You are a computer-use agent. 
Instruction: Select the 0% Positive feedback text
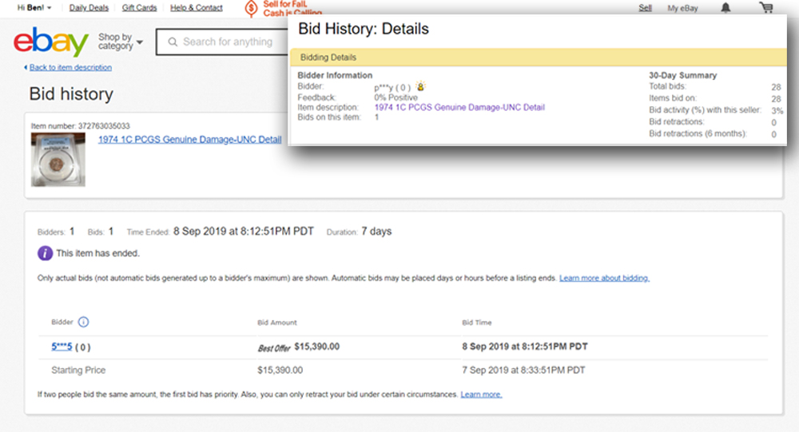pos(396,97)
